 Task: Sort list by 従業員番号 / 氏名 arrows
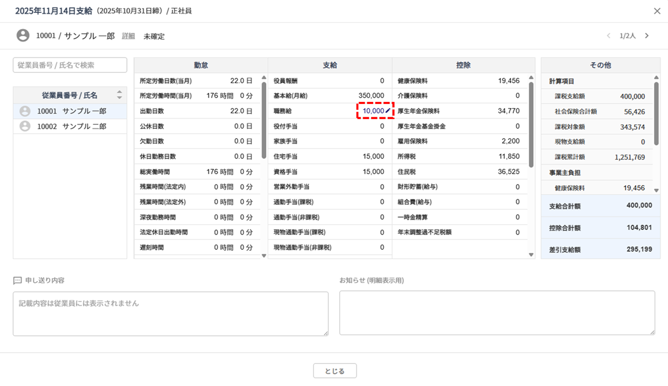pyautogui.click(x=119, y=95)
